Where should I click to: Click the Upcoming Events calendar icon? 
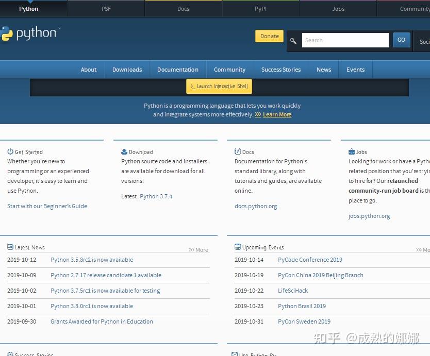pyautogui.click(x=237, y=247)
